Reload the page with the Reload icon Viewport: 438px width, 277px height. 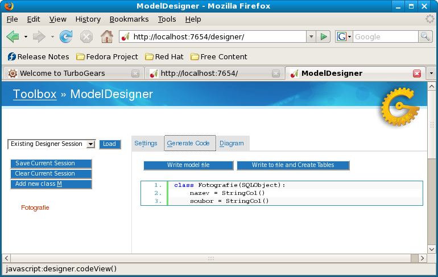click(x=66, y=36)
